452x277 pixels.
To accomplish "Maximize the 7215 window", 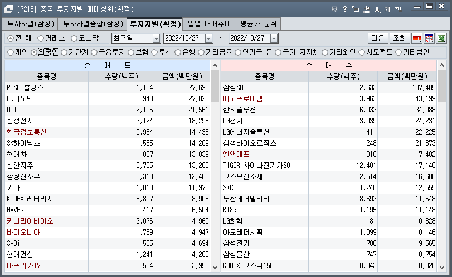I will pyautogui.click(x=430, y=6).
